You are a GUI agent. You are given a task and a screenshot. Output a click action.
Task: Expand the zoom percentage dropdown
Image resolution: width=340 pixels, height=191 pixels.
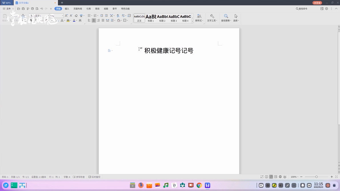(x=298, y=177)
